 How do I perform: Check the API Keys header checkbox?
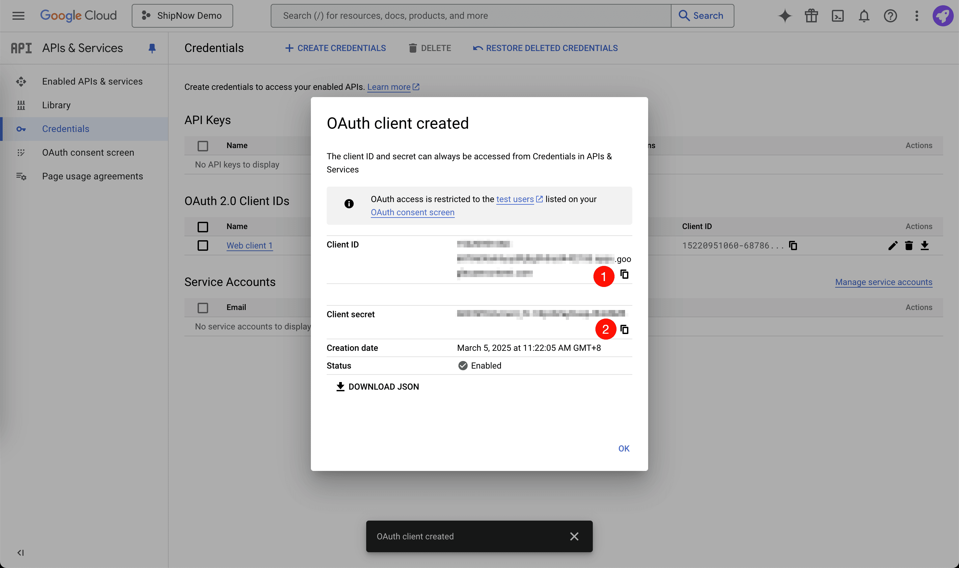(203, 146)
